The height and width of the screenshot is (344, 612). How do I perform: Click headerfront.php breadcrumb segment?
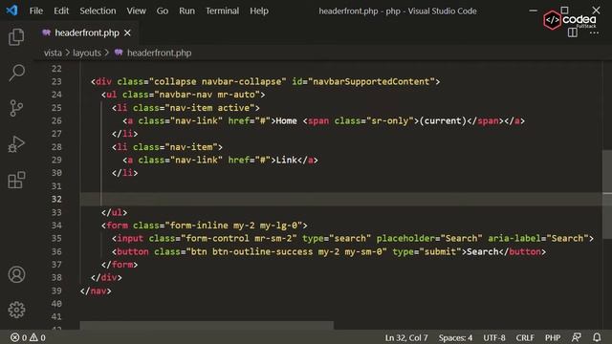(160, 53)
